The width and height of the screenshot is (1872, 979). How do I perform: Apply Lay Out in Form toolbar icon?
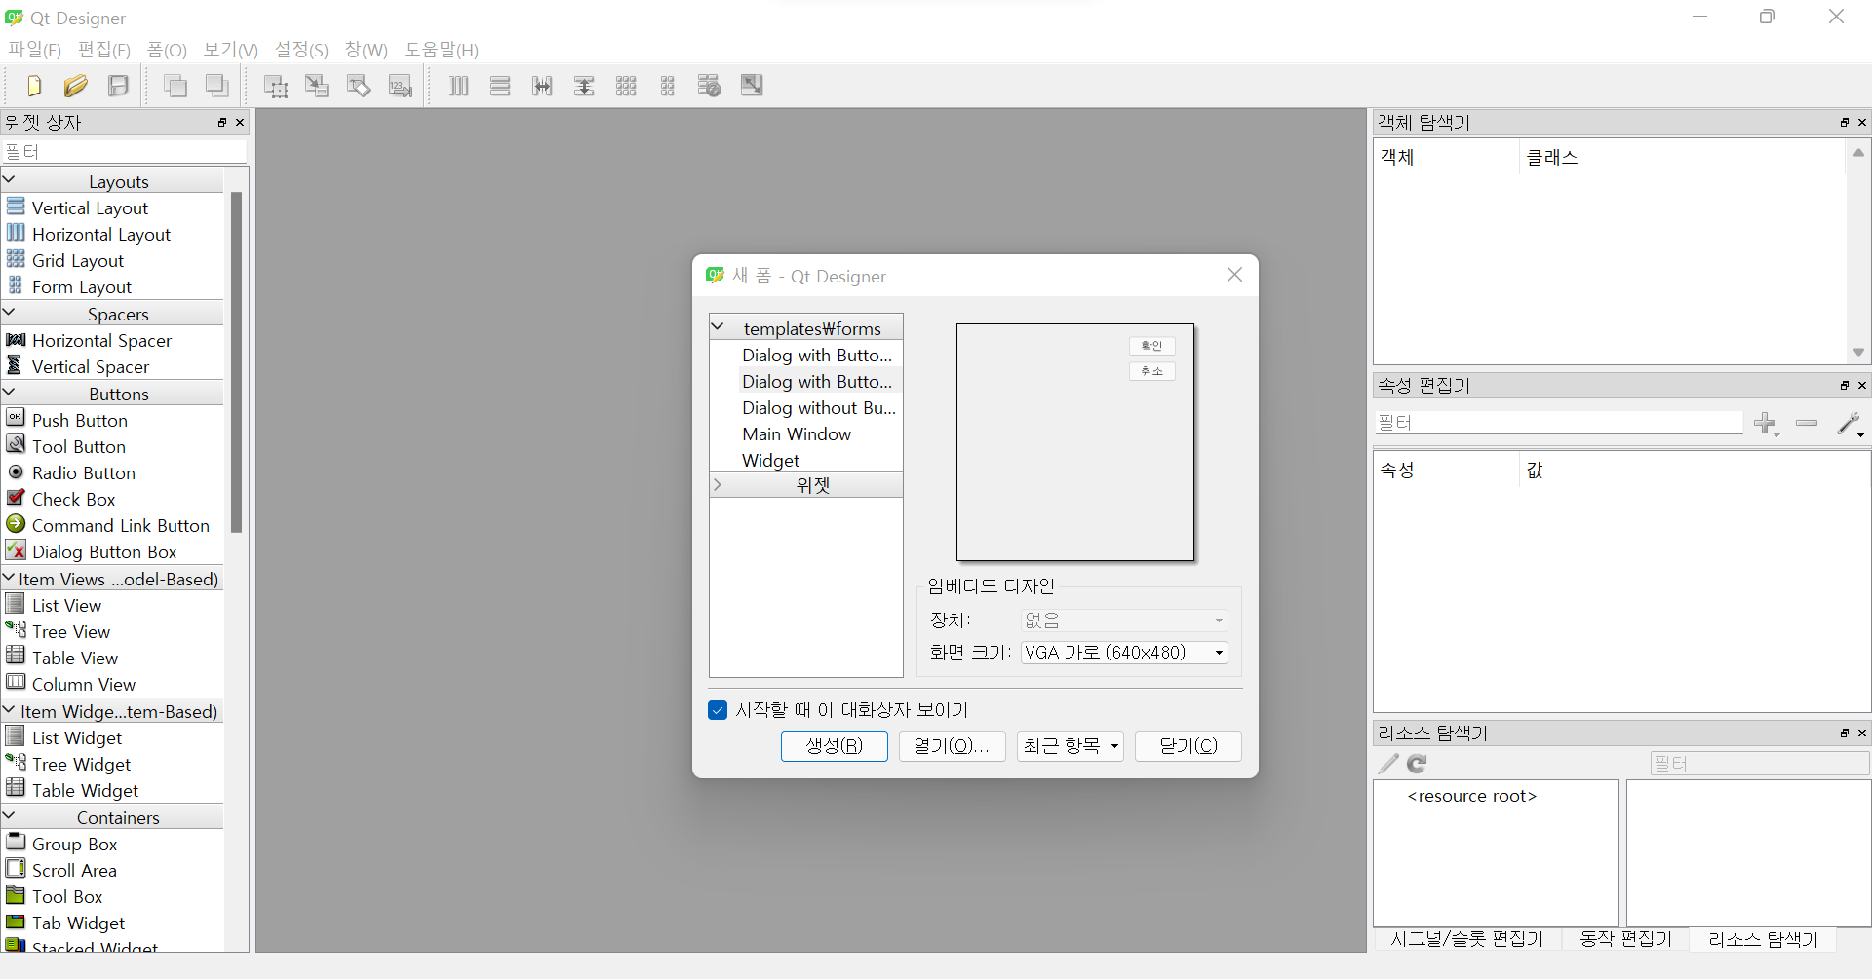668,86
